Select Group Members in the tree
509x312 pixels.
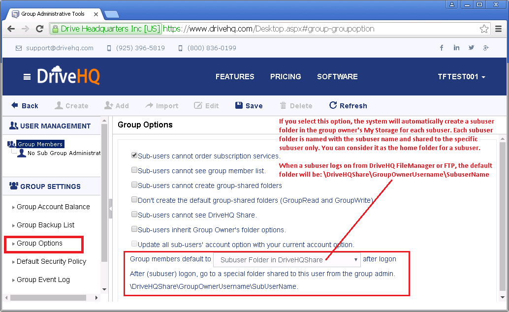[40, 144]
